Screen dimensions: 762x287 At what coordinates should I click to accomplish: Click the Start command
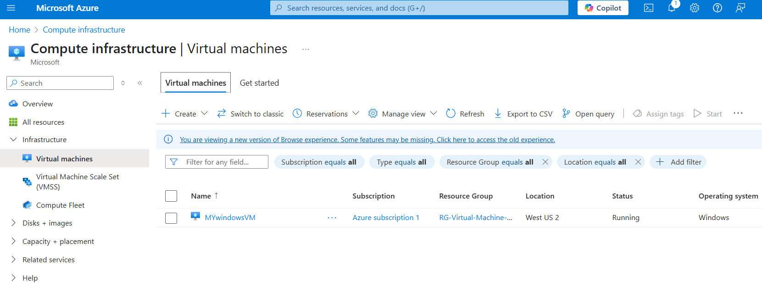[708, 114]
